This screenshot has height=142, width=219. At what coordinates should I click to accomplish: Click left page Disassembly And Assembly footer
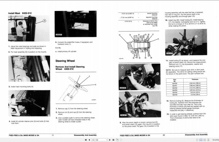click(x=85, y=135)
